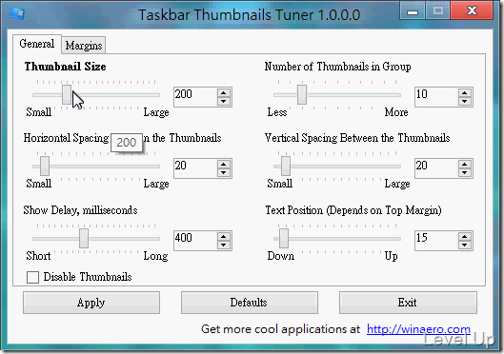Click the Thumbnail Size heading
The width and height of the screenshot is (504, 354).
pos(65,67)
